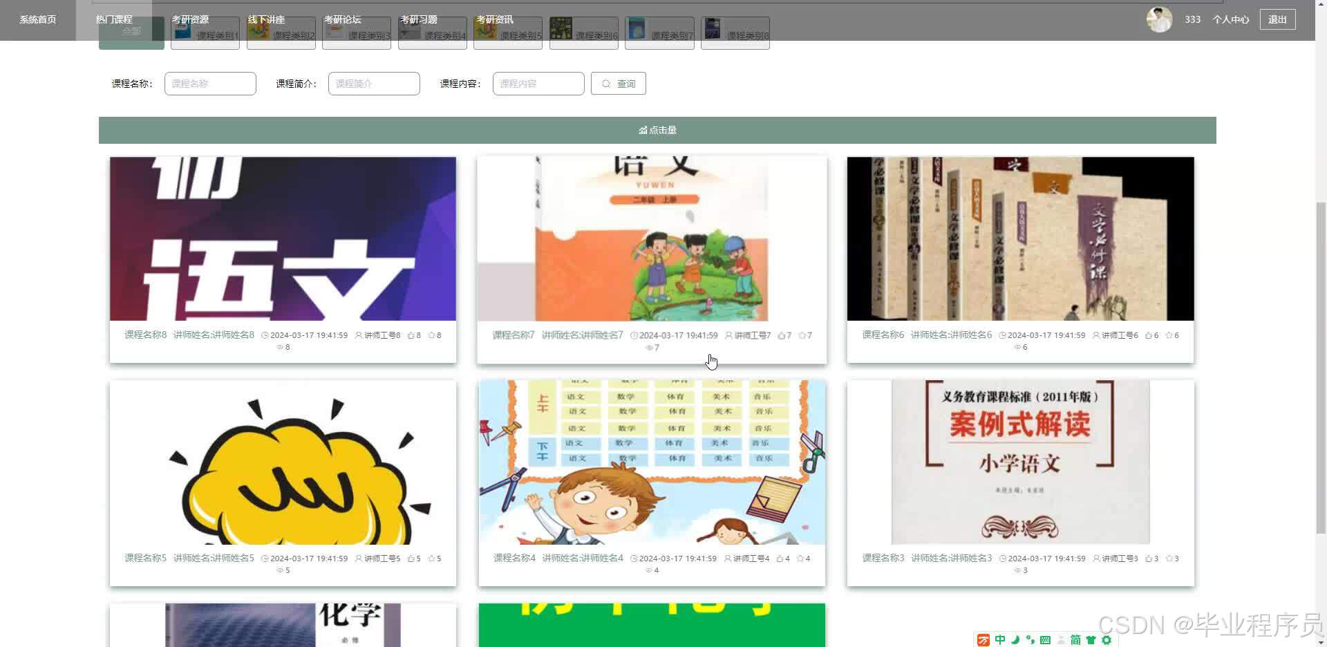Open the 考研资源 navigation item
Image resolution: width=1327 pixels, height=647 pixels.
click(x=190, y=19)
